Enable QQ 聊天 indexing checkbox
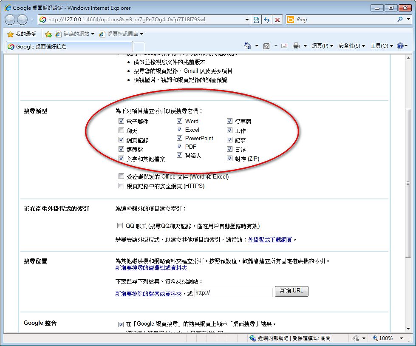 tap(120, 226)
